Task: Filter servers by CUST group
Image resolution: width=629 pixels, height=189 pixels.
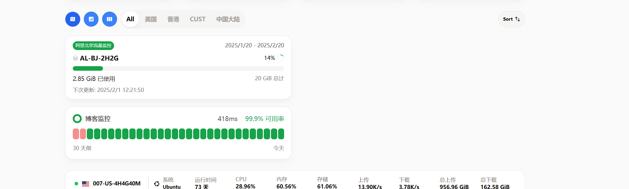Action: coord(198,19)
